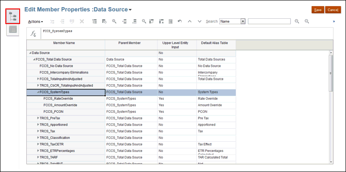Open the hierarchy tree view icon

pos(13,16)
